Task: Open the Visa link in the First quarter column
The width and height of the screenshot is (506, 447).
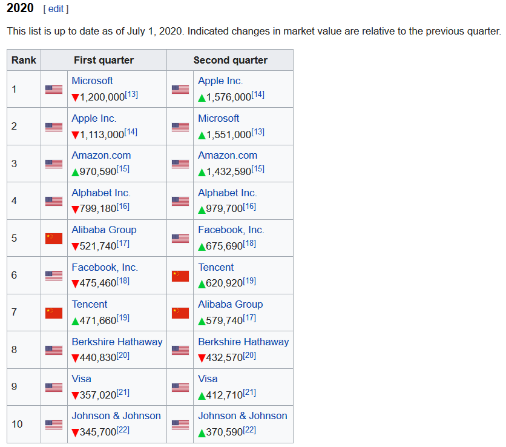Action: [81, 379]
